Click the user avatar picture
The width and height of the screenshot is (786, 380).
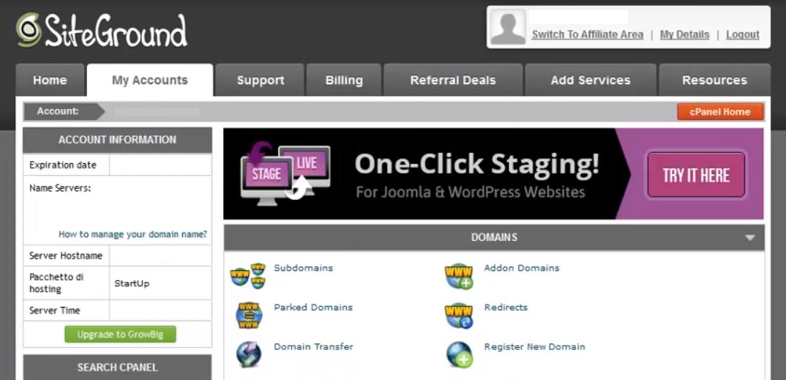coord(508,27)
